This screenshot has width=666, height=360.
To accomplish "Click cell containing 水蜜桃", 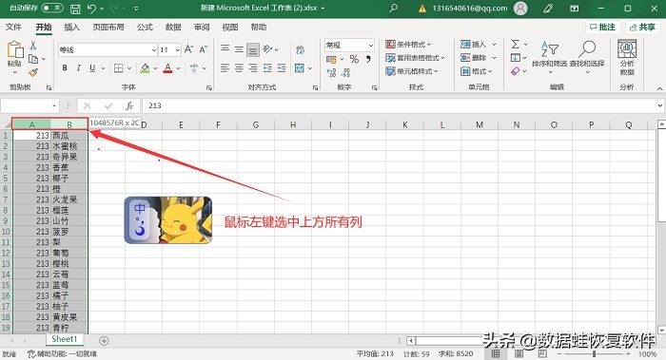I will [69, 146].
